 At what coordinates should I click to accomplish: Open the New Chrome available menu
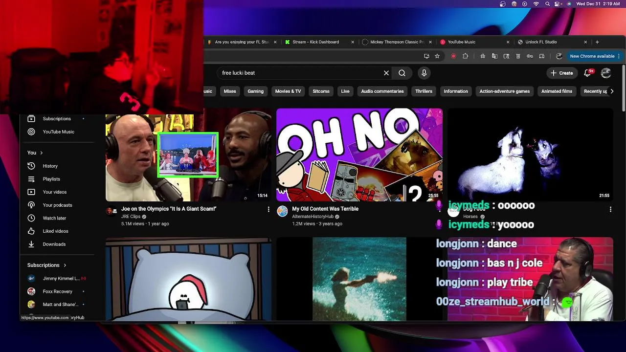595,56
